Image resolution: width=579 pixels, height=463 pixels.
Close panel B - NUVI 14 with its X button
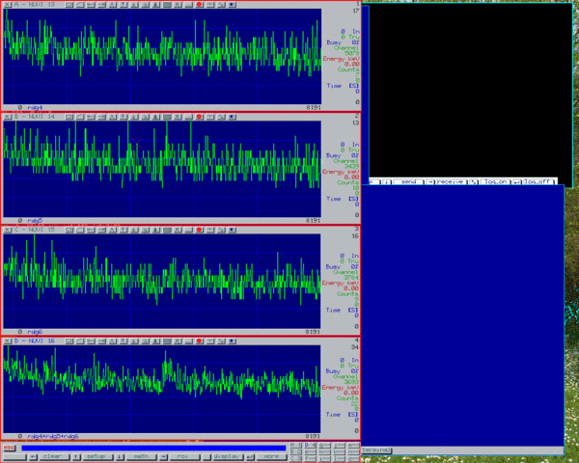8,117
